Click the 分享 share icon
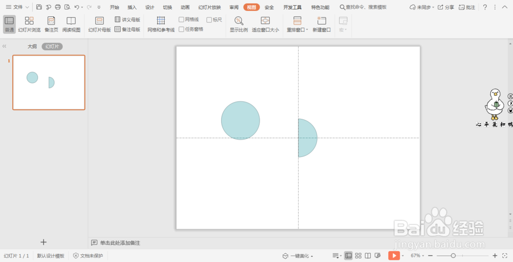Screen dimensions: 513x262 (x=446, y=7)
